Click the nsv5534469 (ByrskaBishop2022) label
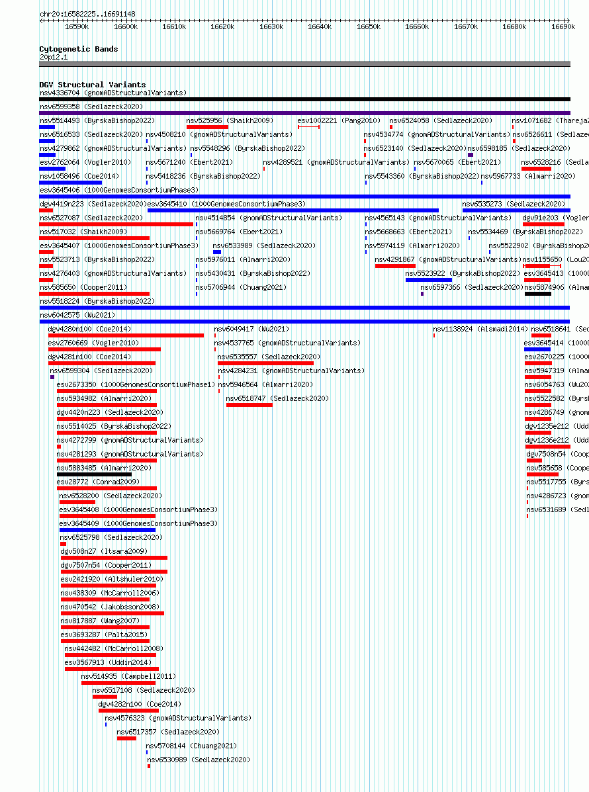The width and height of the screenshot is (589, 792). tap(525, 232)
